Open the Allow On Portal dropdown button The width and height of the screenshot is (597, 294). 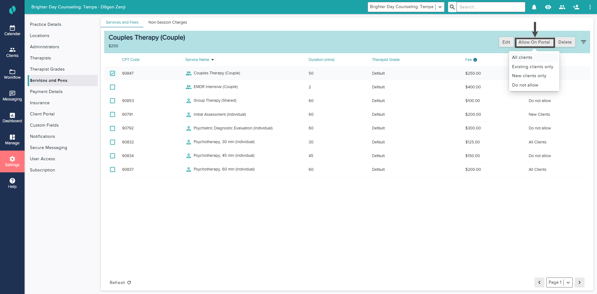pos(535,42)
